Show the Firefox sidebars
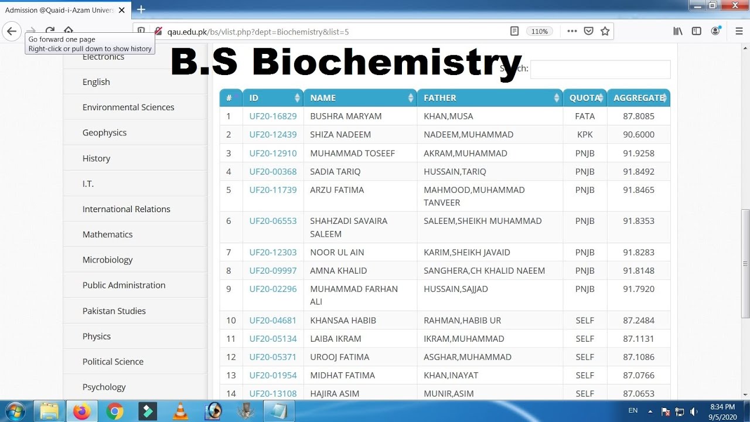This screenshot has height=422, width=750. [697, 31]
